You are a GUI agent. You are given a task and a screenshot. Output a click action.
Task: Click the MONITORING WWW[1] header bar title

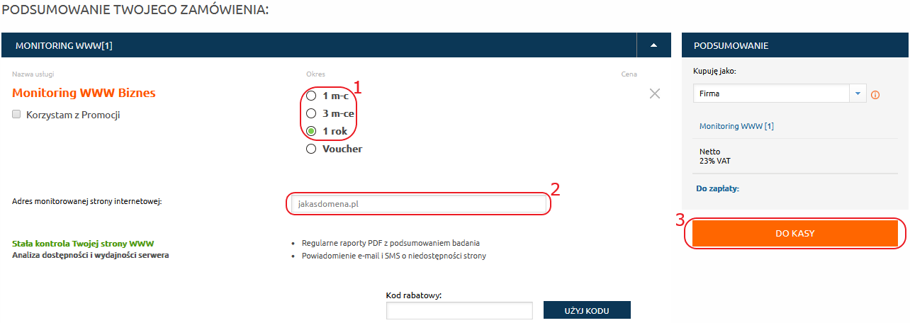click(x=64, y=46)
